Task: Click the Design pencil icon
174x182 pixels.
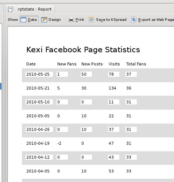Action: coord(44,20)
